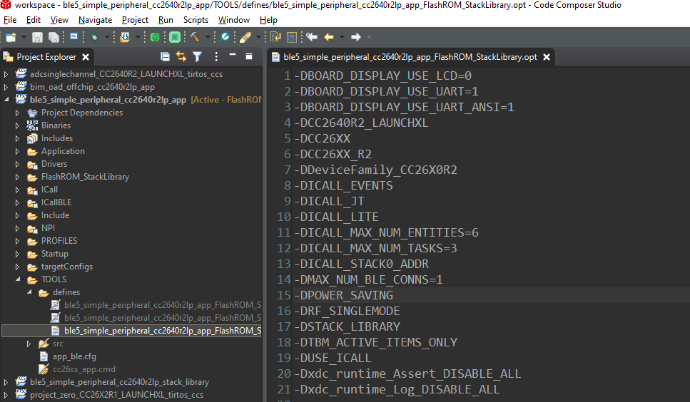Select the FlashROM_StackLibrary folder
The image size is (690, 402).
click(x=85, y=177)
